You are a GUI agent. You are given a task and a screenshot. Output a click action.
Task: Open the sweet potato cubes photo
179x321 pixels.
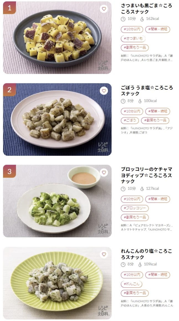[57, 38]
